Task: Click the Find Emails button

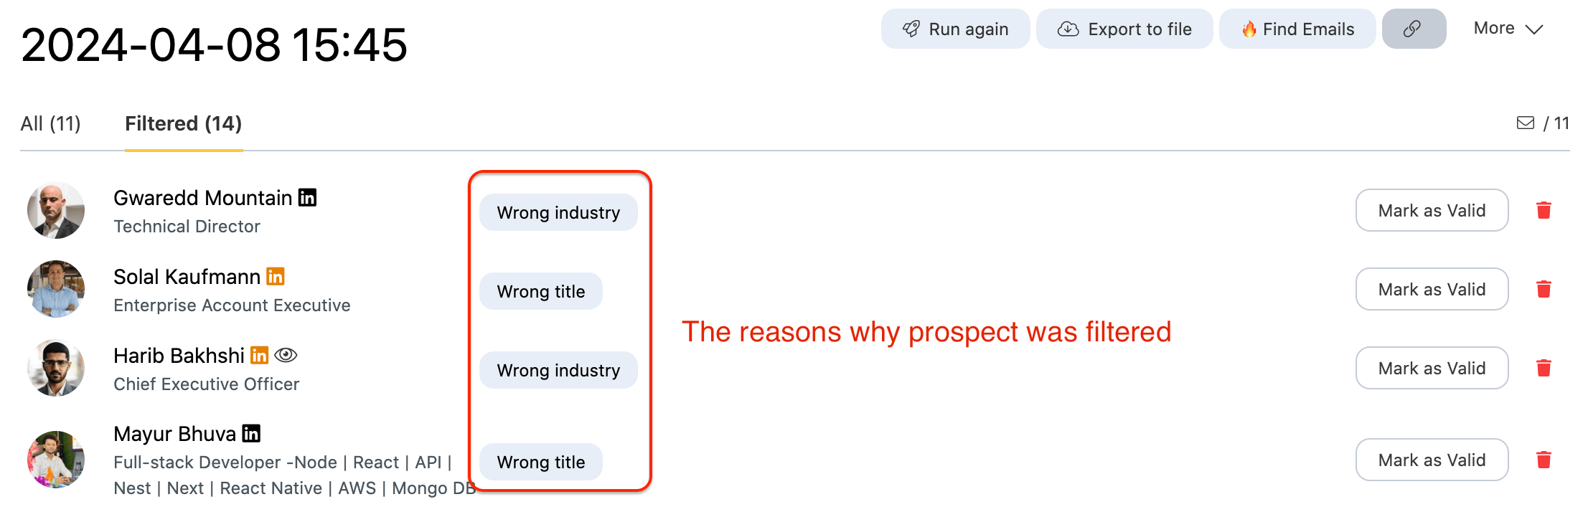Action: coord(1297,29)
